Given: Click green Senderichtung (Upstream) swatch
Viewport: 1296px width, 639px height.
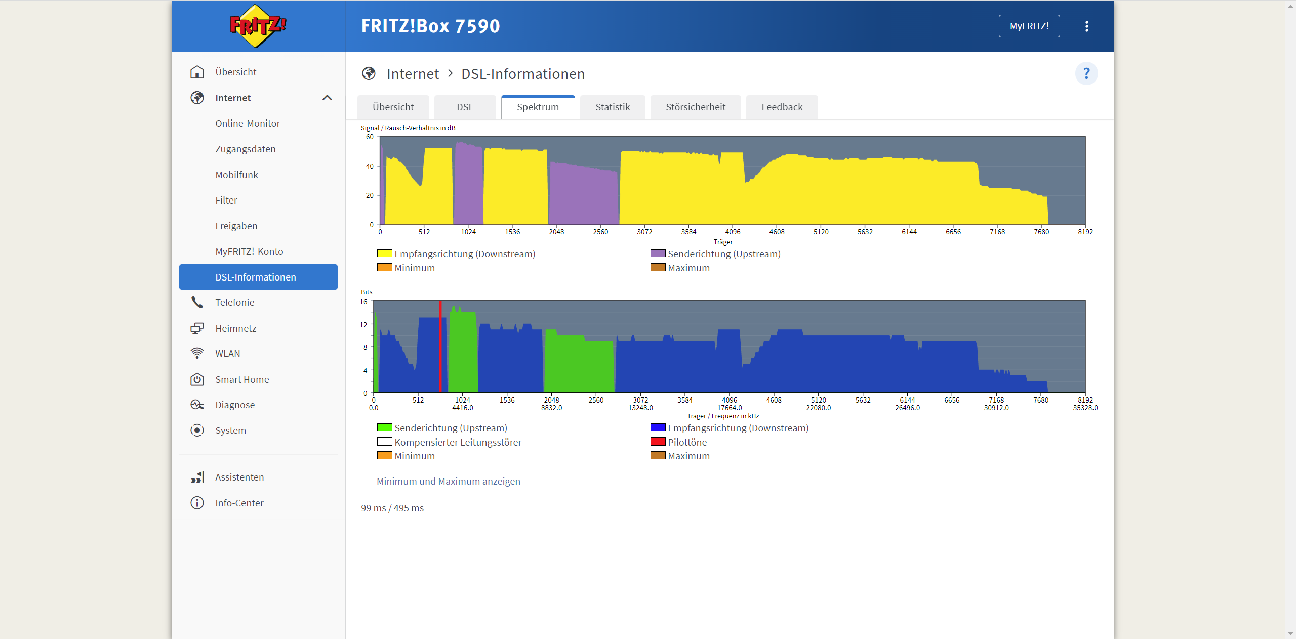Looking at the screenshot, I should tap(384, 427).
